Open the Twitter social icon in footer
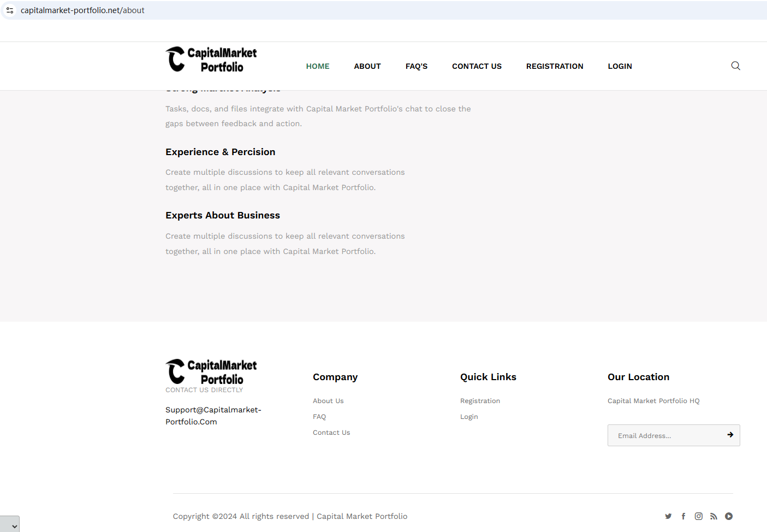Image resolution: width=767 pixels, height=532 pixels. click(x=668, y=516)
